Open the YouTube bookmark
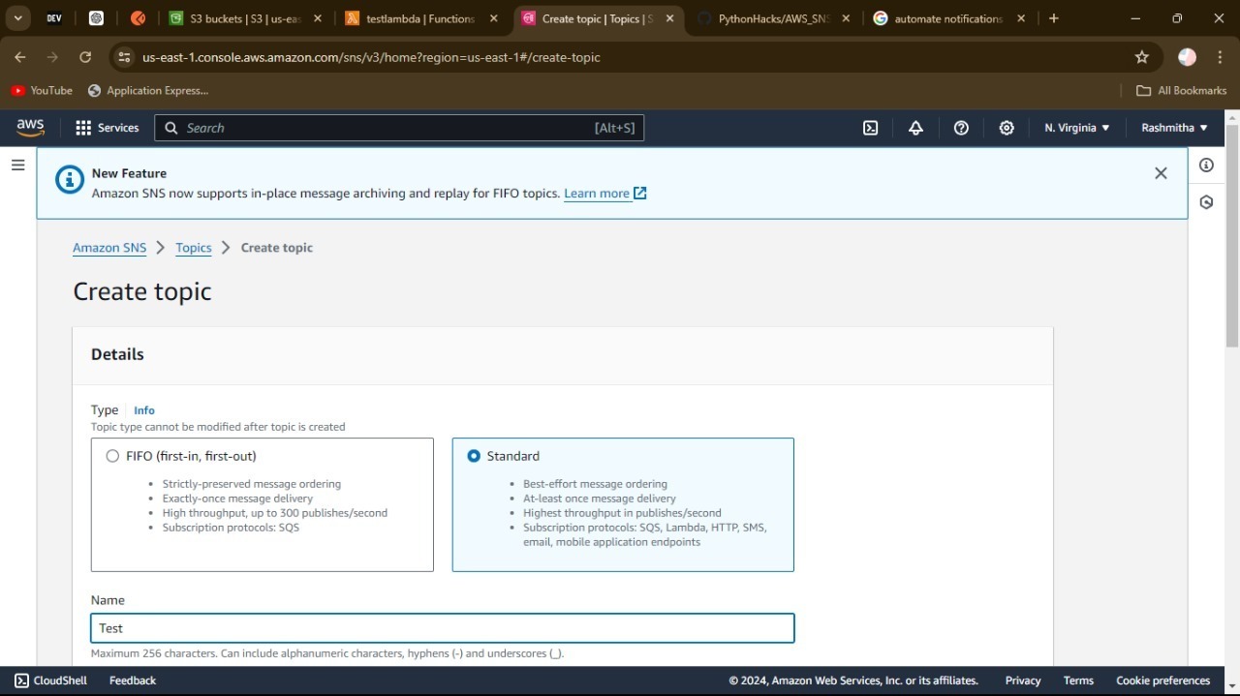1240x696 pixels. point(42,91)
